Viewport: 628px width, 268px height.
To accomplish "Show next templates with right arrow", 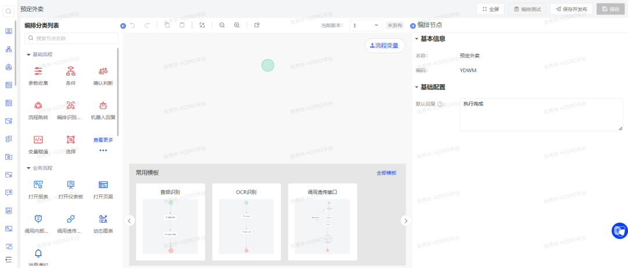I will click(x=406, y=220).
